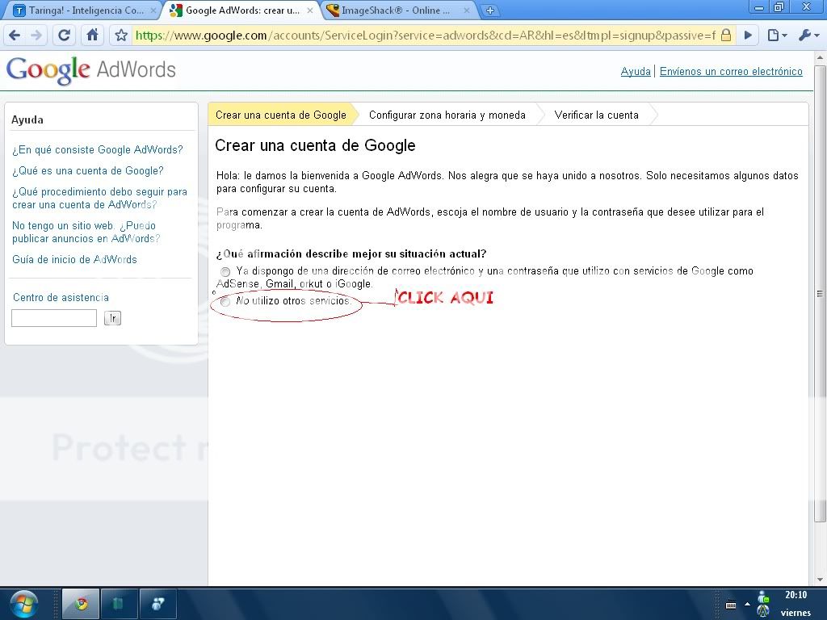Select 'Ya dispongo de una dirección' radio button
The width and height of the screenshot is (827, 620).
point(226,271)
